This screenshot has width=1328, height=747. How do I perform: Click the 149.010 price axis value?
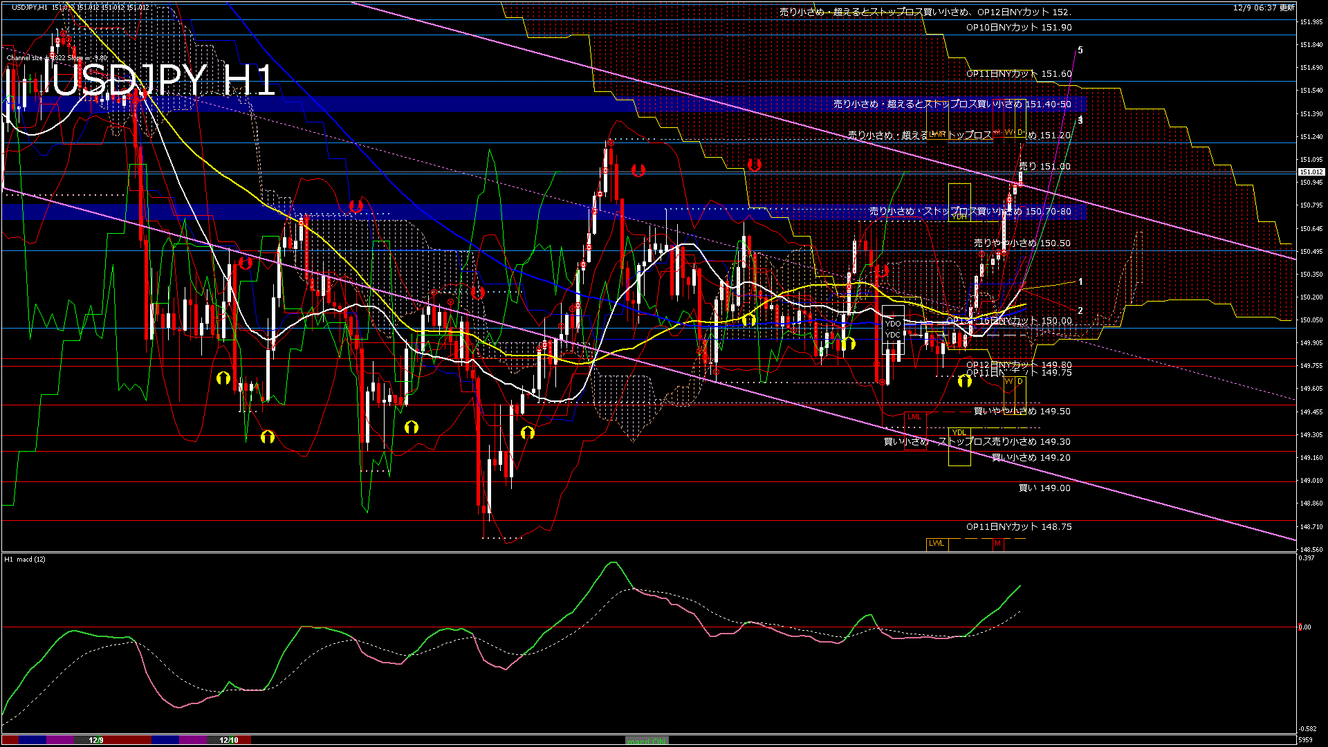point(1311,481)
